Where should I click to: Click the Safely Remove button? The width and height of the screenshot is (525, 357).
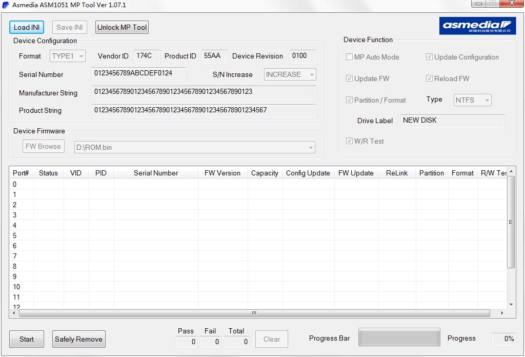pos(78,339)
